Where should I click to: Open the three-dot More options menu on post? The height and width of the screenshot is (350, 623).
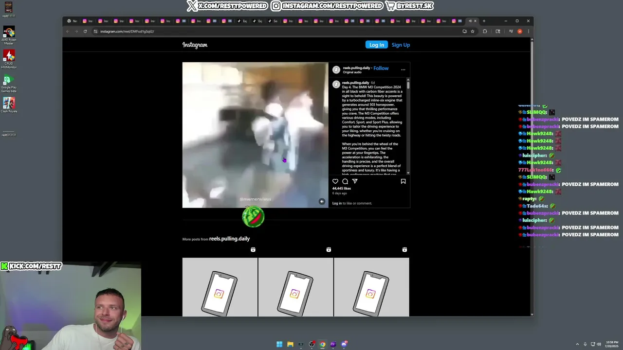point(403,70)
